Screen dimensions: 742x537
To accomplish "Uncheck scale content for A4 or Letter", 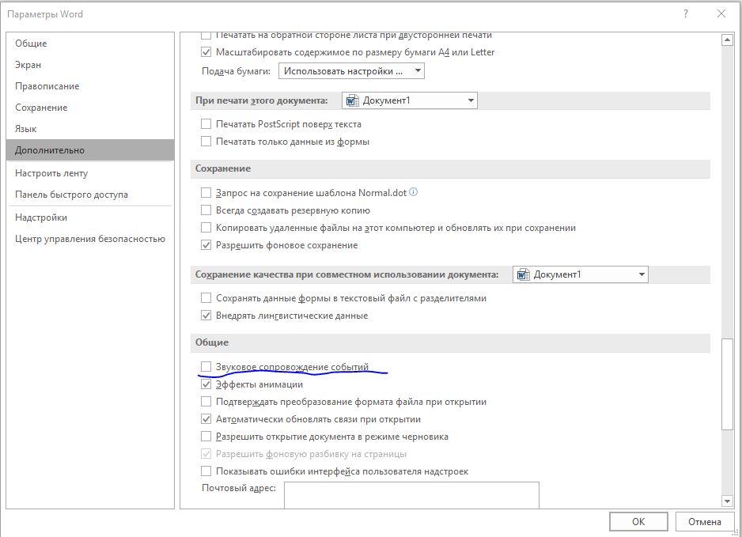I will tap(206, 52).
